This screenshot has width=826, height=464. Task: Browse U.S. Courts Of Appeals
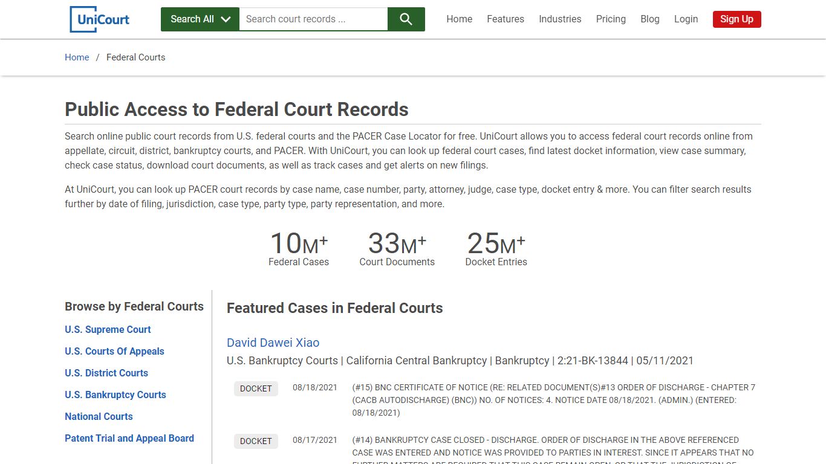[114, 351]
